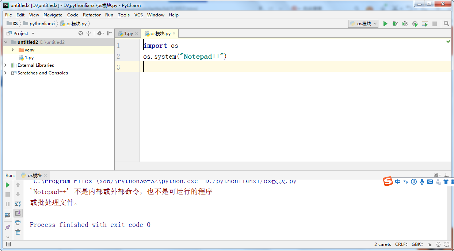Toggle Sogou punctuation mode
The height and width of the screenshot is (251, 454).
[406, 182]
